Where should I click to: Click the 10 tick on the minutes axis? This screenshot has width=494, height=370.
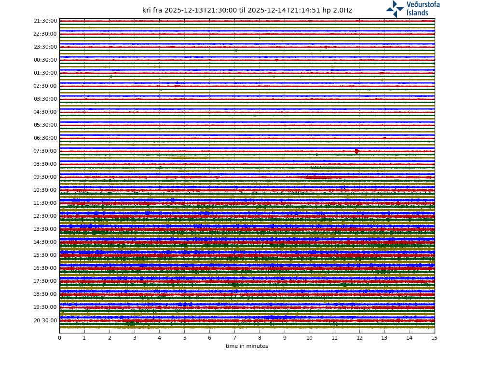pos(309,338)
